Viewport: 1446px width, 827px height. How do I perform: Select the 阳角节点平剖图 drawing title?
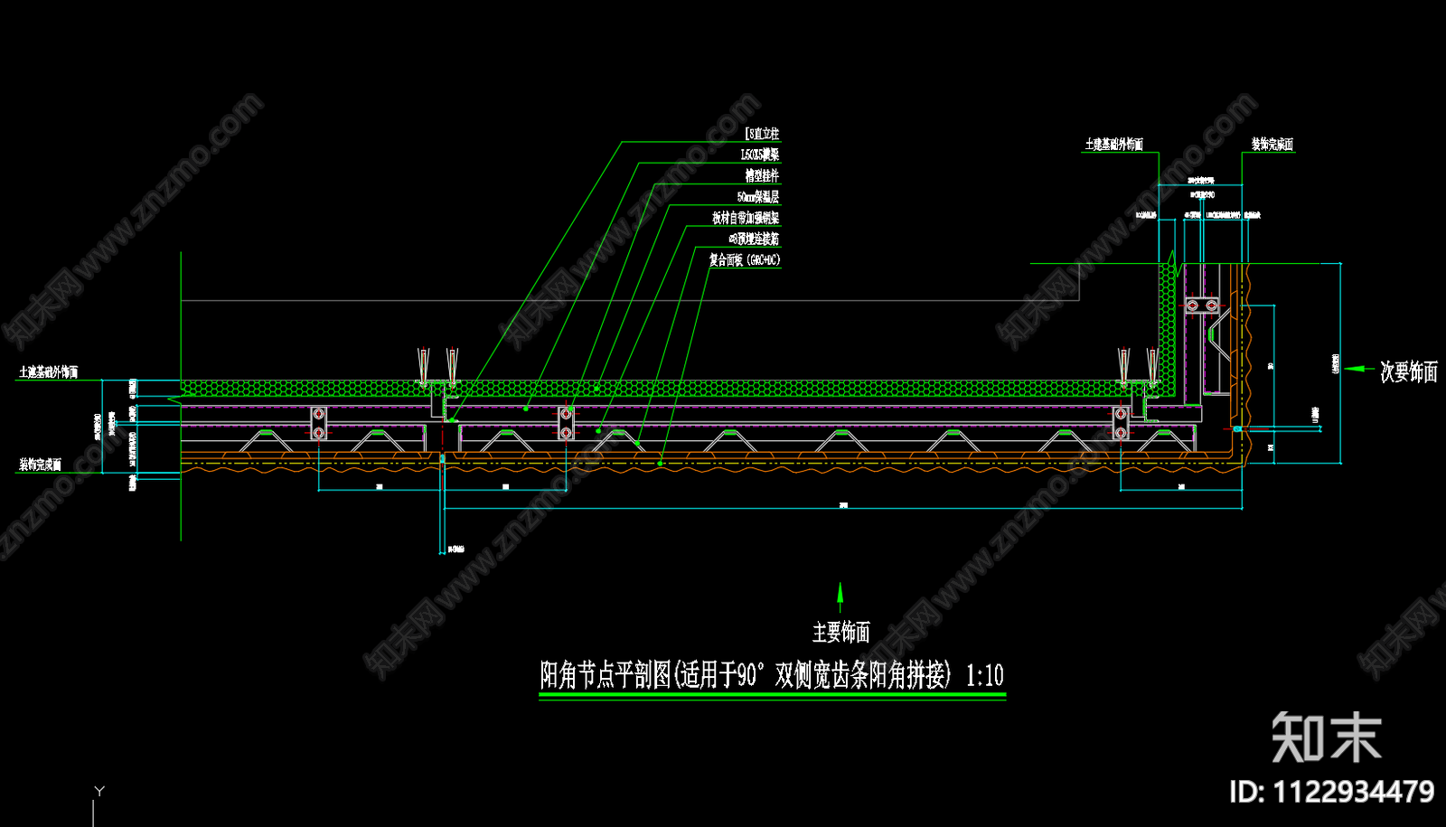tap(772, 674)
